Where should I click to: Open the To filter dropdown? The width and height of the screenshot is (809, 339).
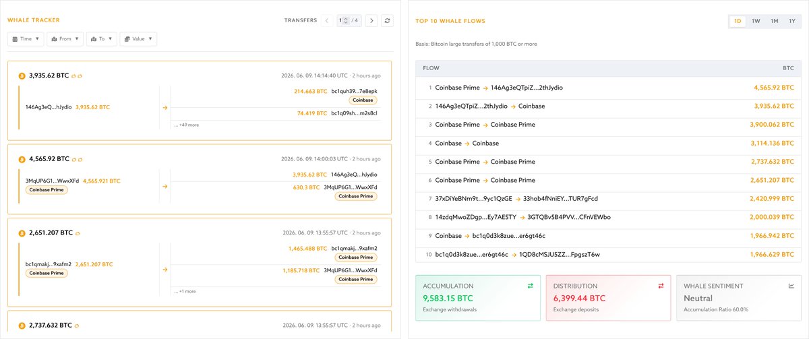point(101,39)
